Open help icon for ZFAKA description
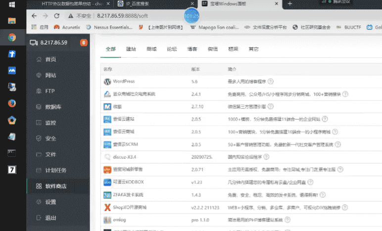Image resolution: width=382 pixels, height=231 pixels. click(323, 195)
